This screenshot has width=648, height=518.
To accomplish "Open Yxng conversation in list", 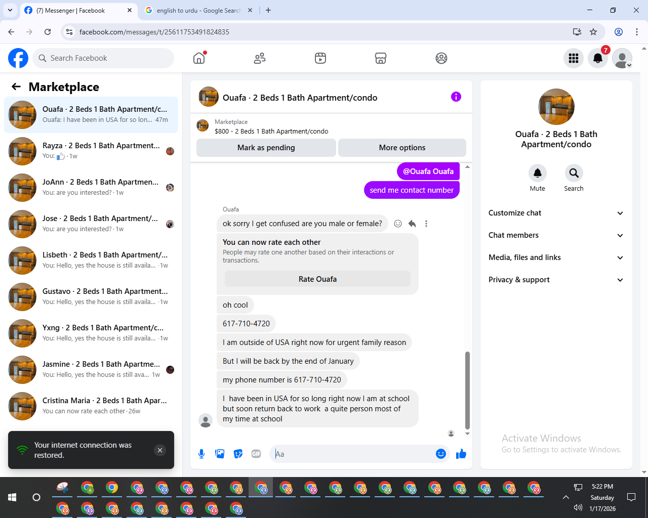I will pos(91,333).
